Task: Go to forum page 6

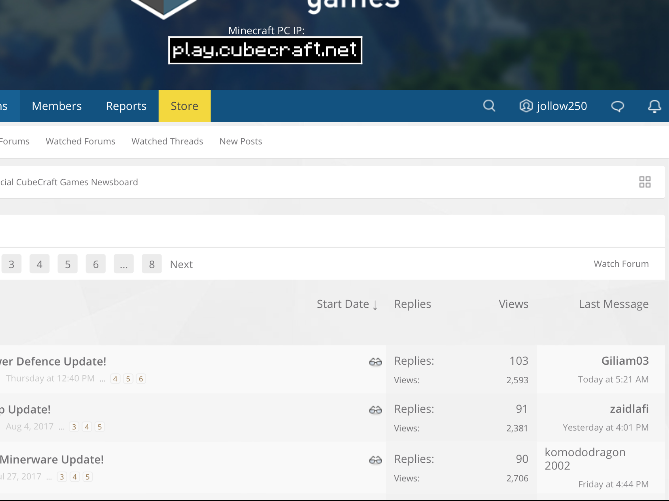Action: point(96,264)
